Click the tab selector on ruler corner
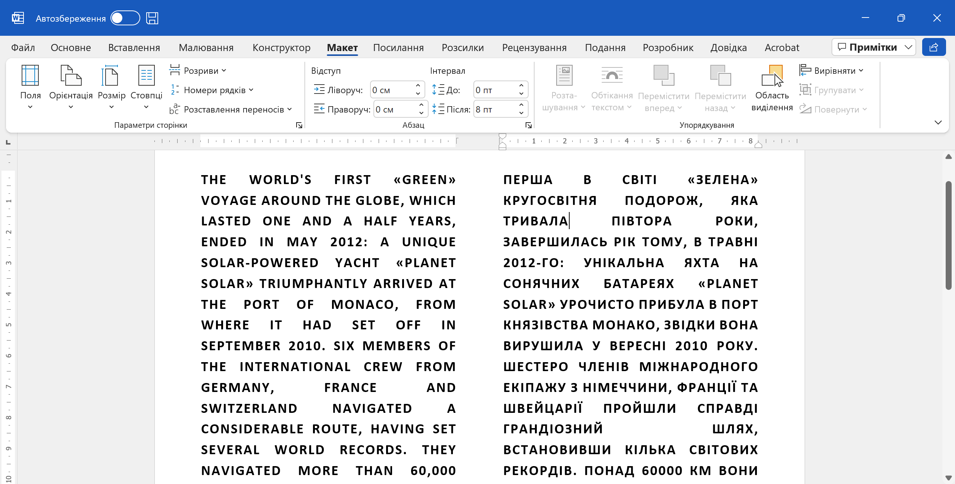Image resolution: width=955 pixels, height=484 pixels. coord(8,142)
